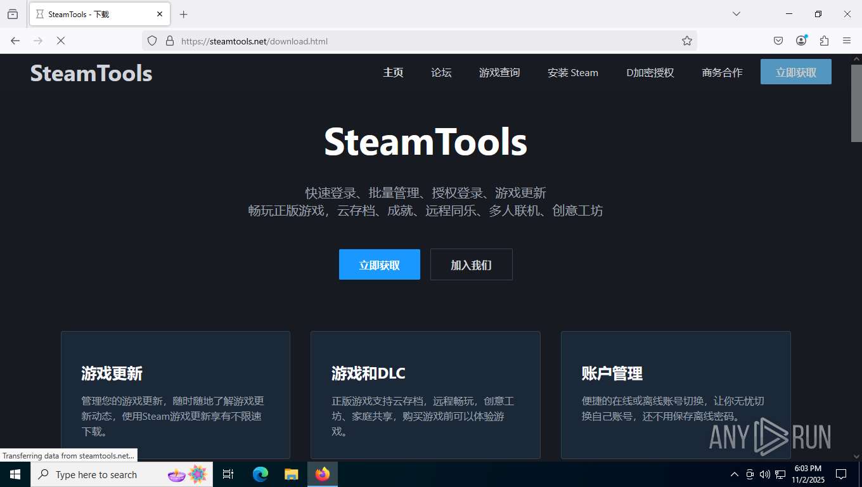The height and width of the screenshot is (487, 862).
Task: Open the notification center icon
Action: tap(841, 474)
